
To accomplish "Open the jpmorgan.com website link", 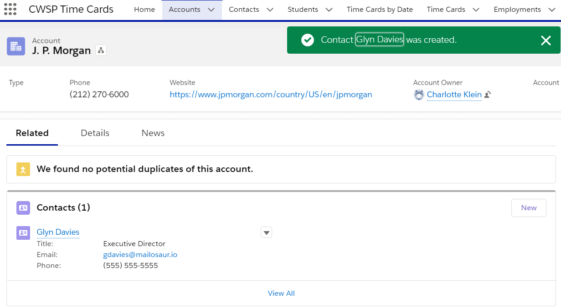I will (271, 95).
